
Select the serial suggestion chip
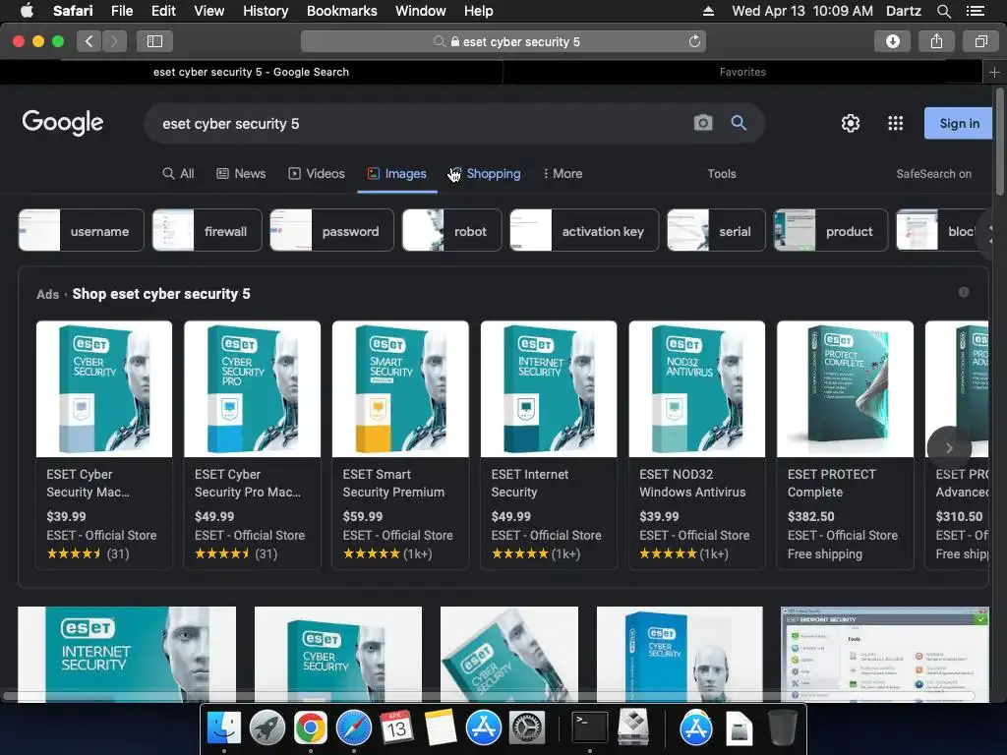716,230
